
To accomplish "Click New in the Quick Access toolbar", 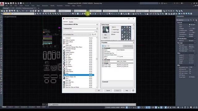I will [6, 3].
